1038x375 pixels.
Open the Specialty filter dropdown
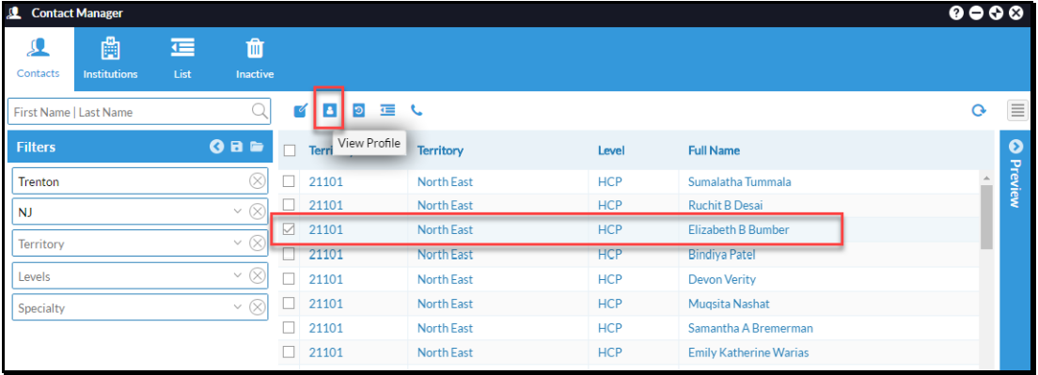238,307
